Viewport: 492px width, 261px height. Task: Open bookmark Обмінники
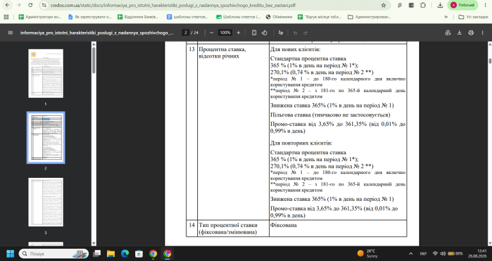pyautogui.click(x=279, y=17)
